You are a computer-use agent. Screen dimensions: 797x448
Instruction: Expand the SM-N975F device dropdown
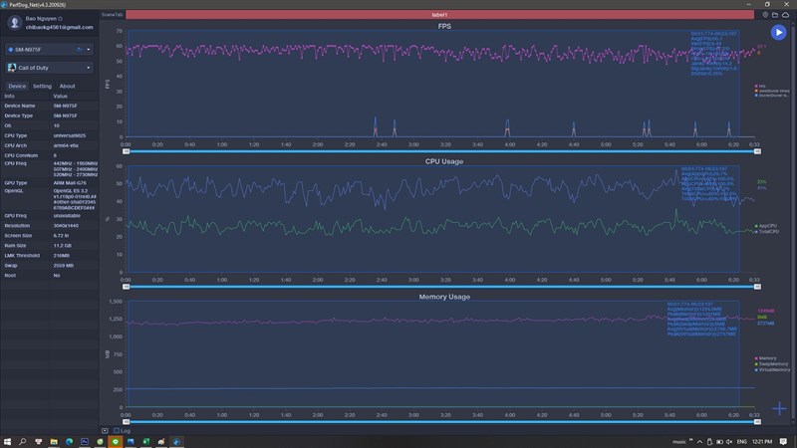pos(89,50)
